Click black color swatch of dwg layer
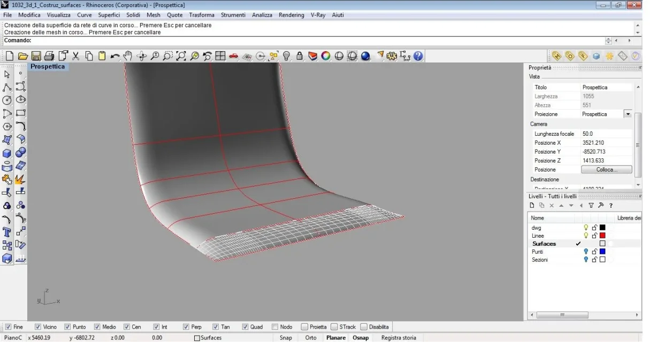 602,228
